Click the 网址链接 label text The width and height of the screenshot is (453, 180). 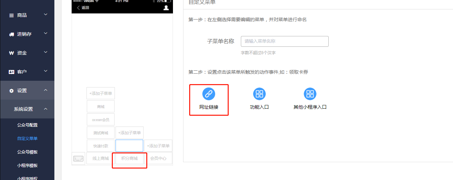(x=209, y=107)
